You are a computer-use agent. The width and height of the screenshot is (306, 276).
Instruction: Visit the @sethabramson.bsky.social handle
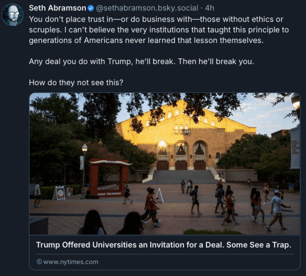(147, 8)
